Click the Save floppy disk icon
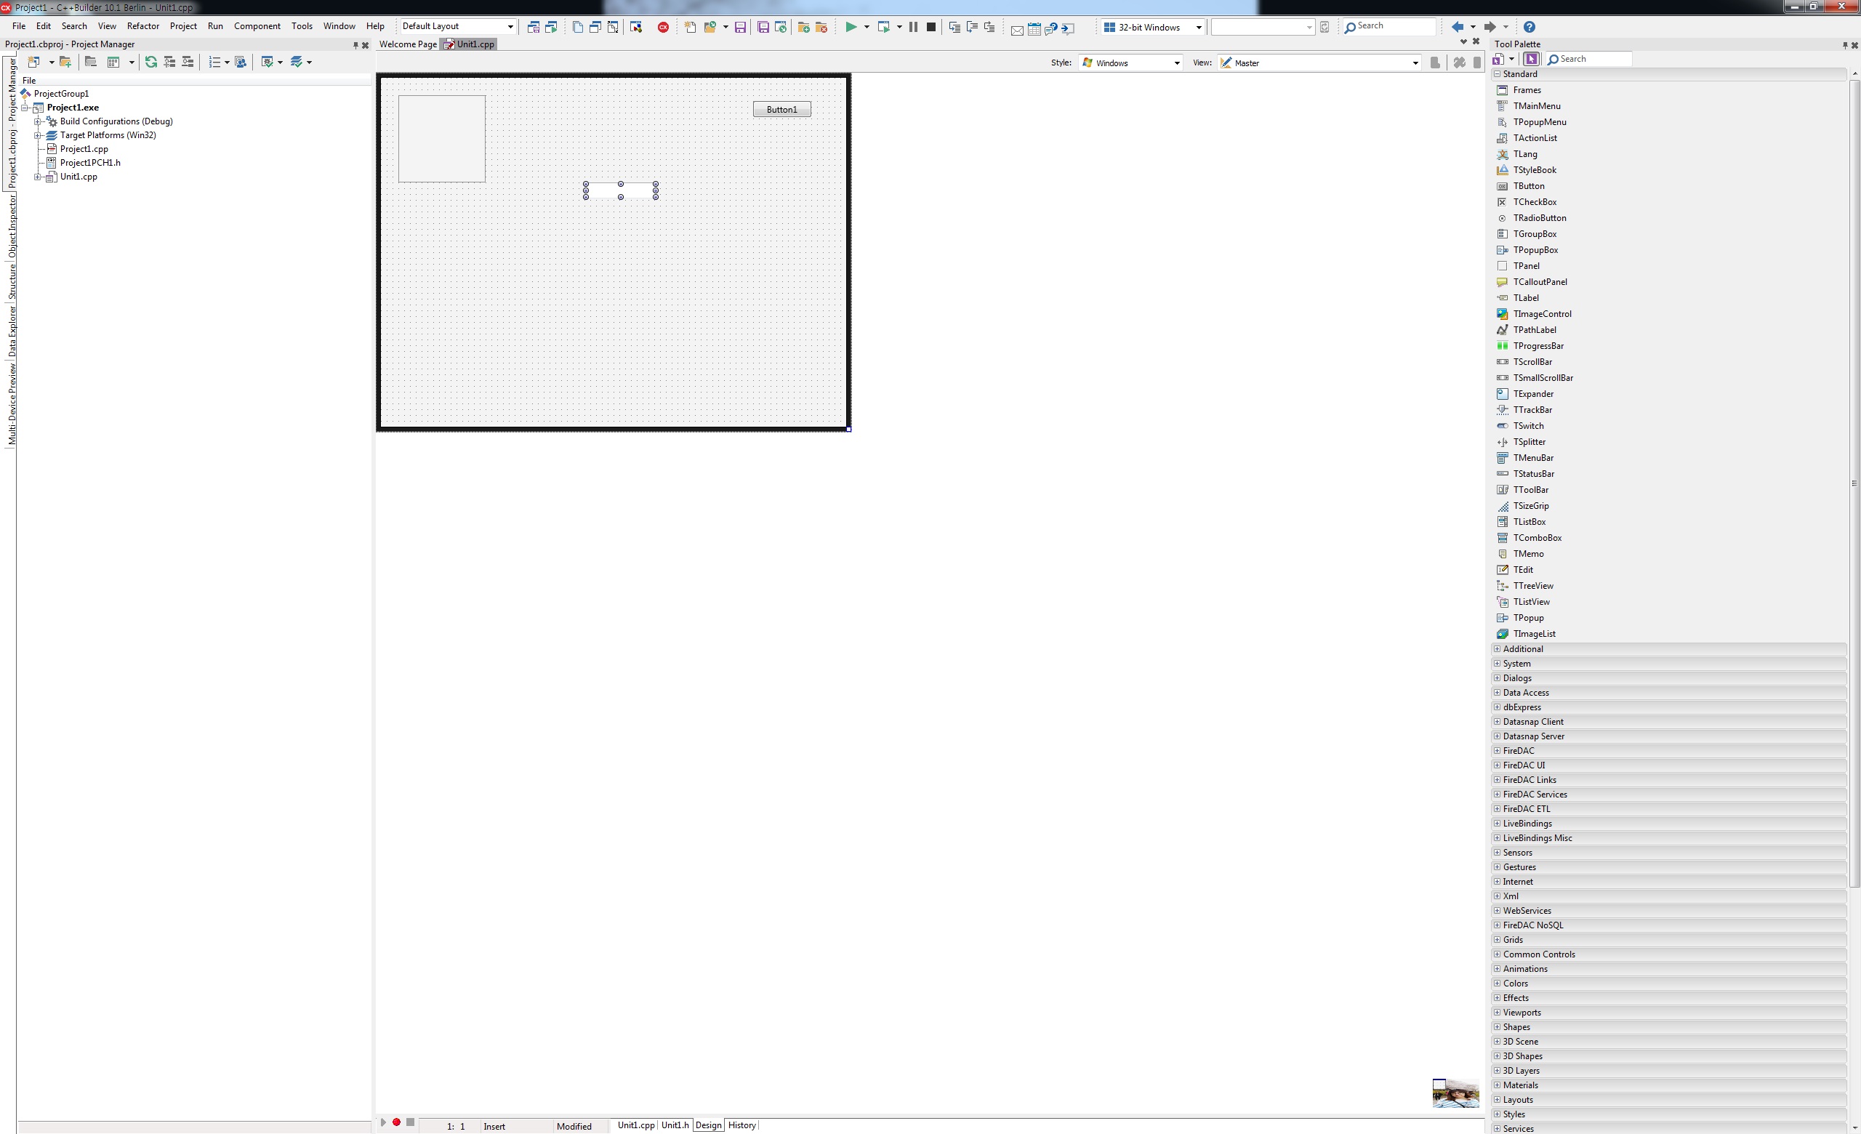 740,27
